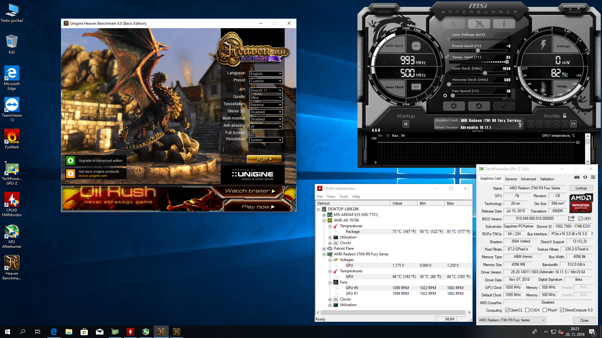This screenshot has width=602, height=338.
Task: Toggle Afterburner Windows startup icon
Action: (x=406, y=124)
